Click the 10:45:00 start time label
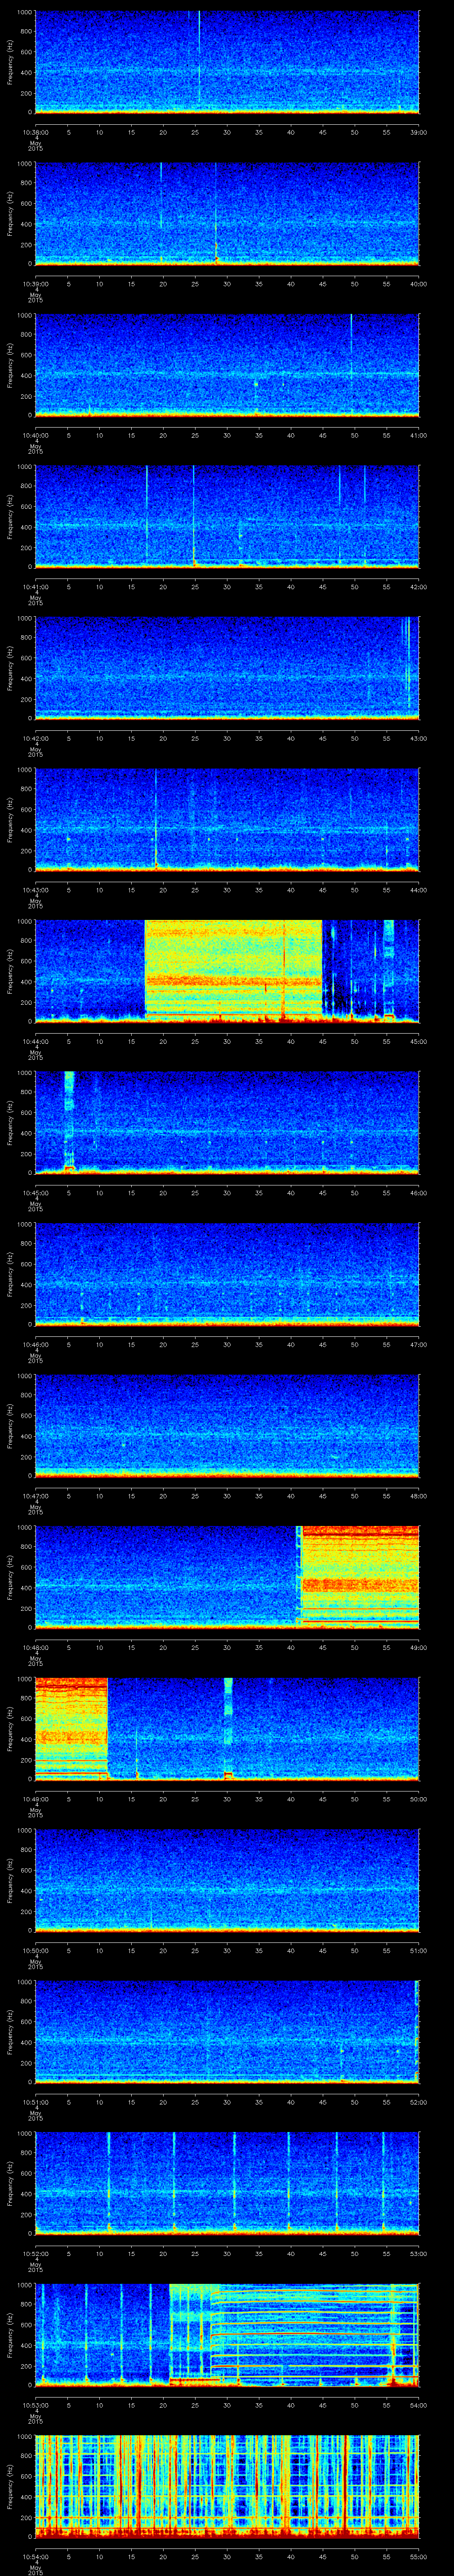This screenshot has width=454, height=2576. coord(35,1192)
